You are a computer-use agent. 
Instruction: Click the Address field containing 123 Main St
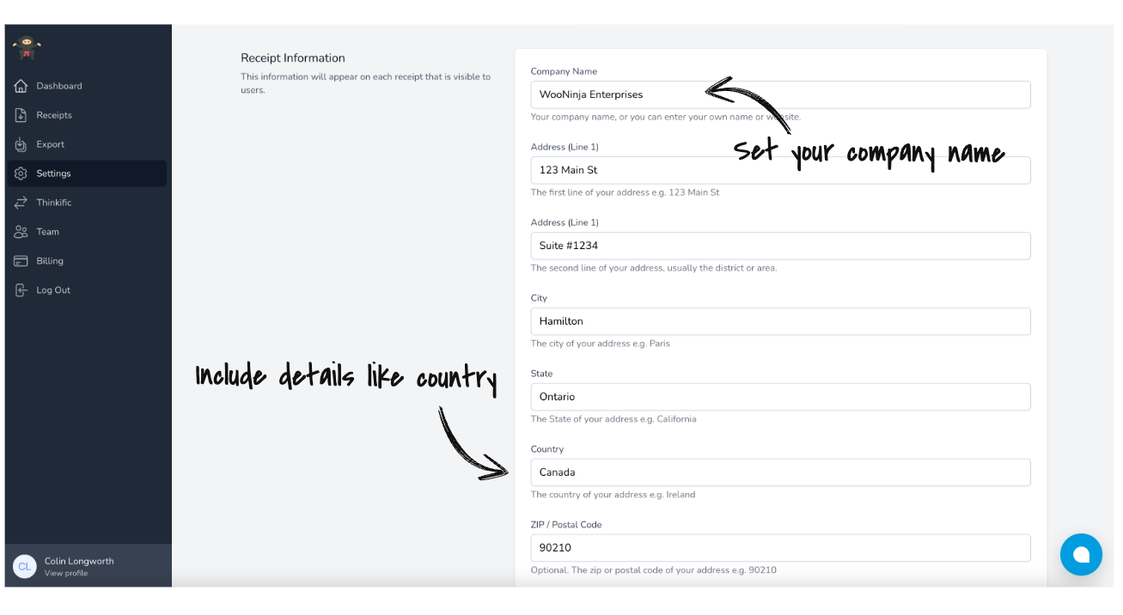pyautogui.click(x=780, y=170)
